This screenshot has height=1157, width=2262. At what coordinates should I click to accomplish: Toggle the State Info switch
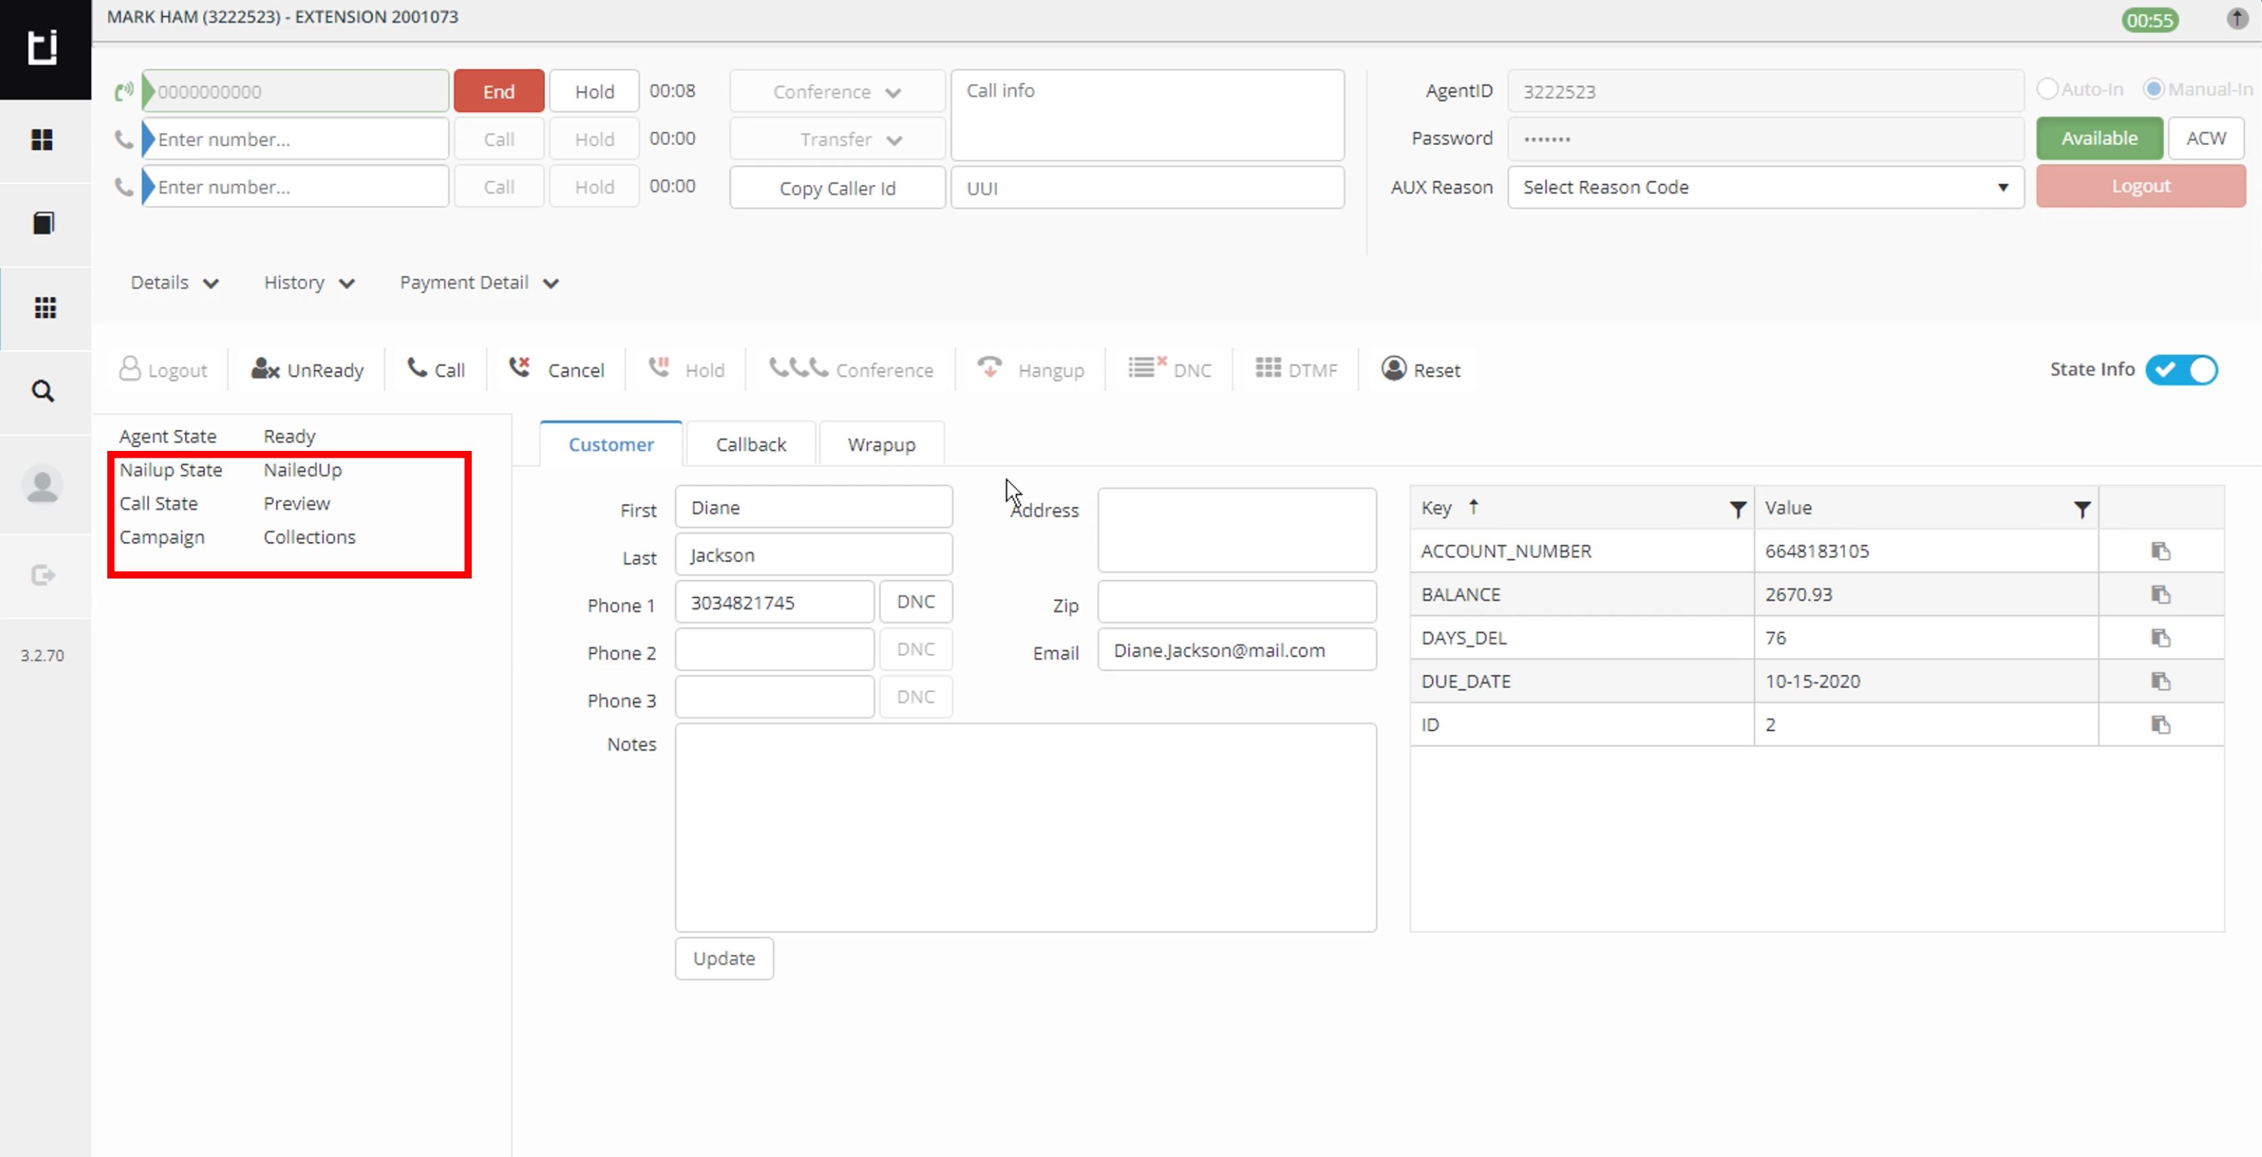pyautogui.click(x=2181, y=370)
